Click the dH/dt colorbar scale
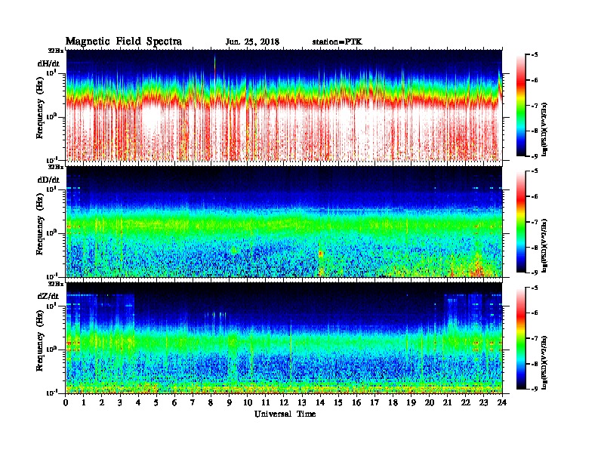Screen dimensions: 598x462 pos(521,106)
